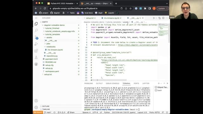The image size is (203, 114).
Task: Open the JUPYTER panel tab
Action: click(146, 83)
